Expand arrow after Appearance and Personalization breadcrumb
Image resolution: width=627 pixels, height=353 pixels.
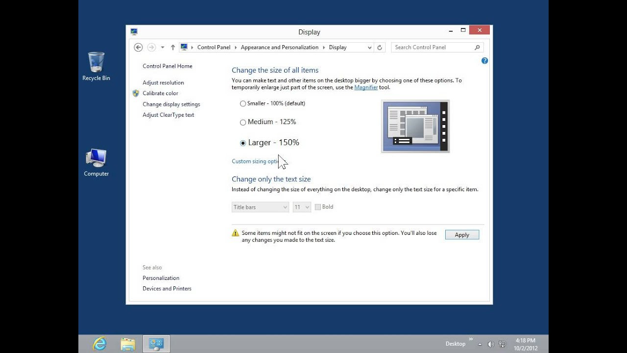click(x=324, y=48)
